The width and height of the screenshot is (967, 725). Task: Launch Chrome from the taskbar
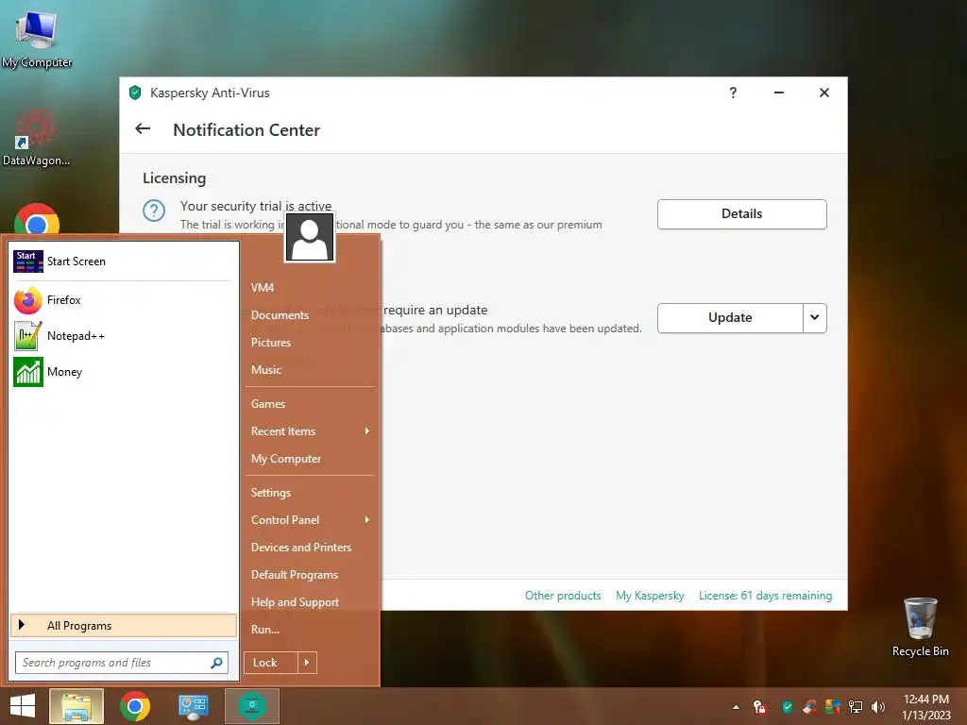coord(134,706)
